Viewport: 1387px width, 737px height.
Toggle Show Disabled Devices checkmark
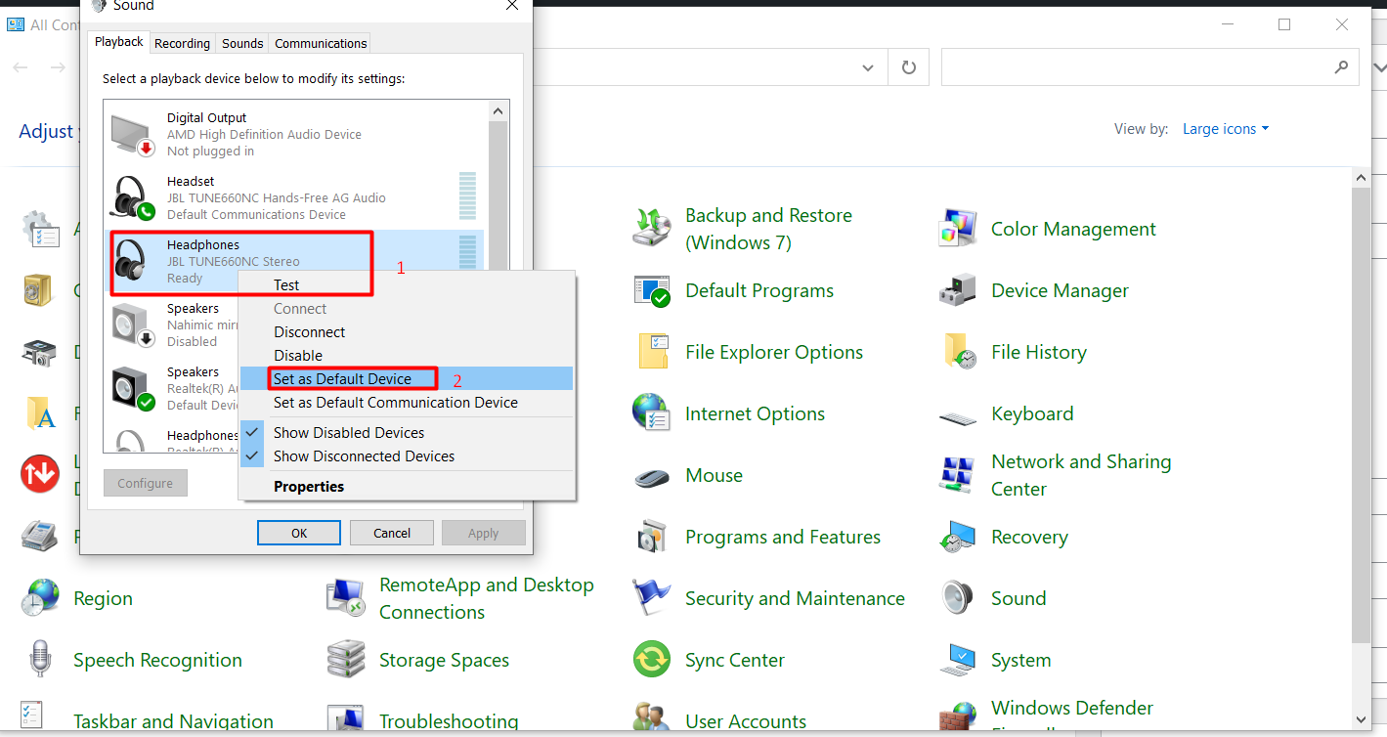(x=252, y=432)
